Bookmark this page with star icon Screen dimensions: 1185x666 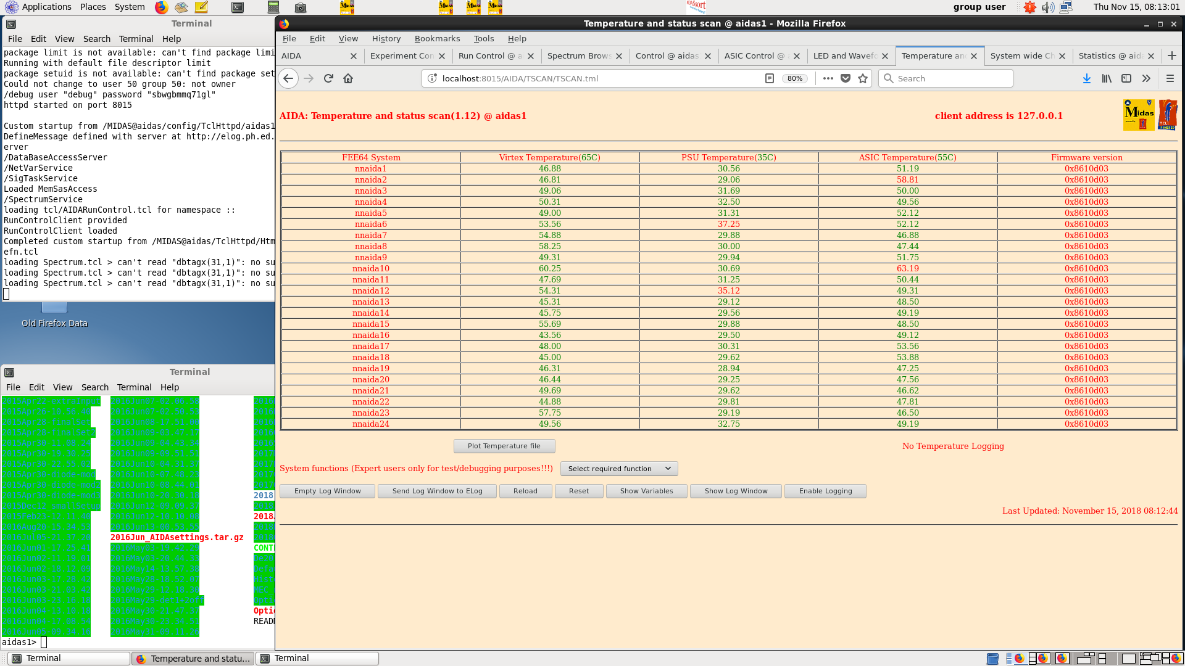(863, 78)
